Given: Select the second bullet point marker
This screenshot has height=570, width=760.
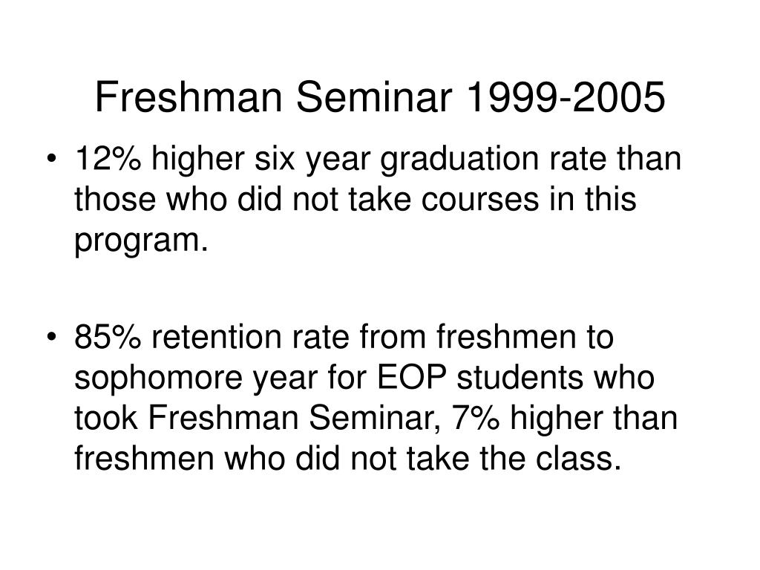Looking at the screenshot, I should click(51, 337).
